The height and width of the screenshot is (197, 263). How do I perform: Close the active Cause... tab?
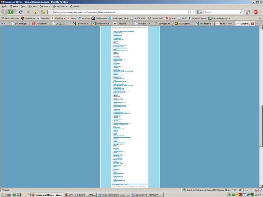coord(252,24)
